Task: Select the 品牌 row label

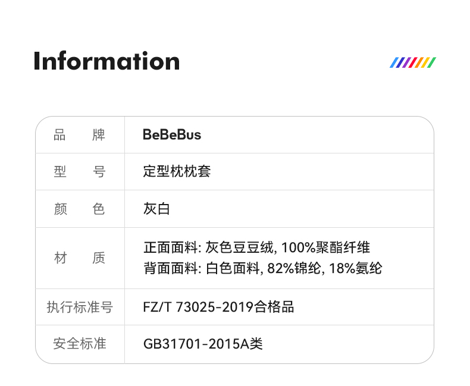Action: point(80,135)
